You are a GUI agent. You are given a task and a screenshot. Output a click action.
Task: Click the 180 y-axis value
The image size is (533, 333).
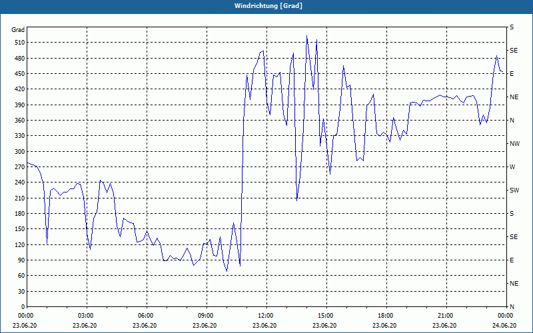coord(19,214)
